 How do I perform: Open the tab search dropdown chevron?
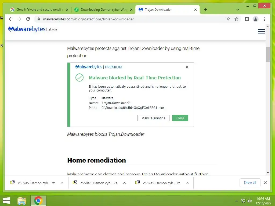tap(237, 10)
